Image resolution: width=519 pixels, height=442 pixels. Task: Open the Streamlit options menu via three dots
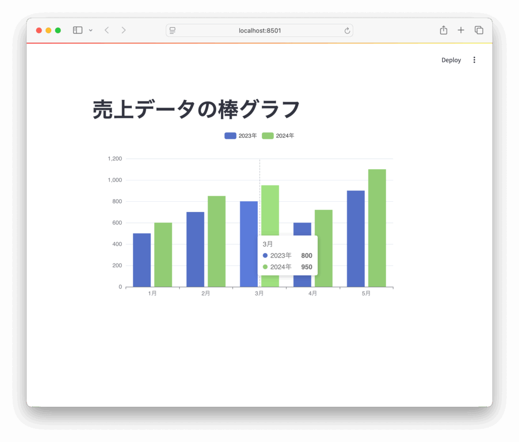click(x=474, y=59)
